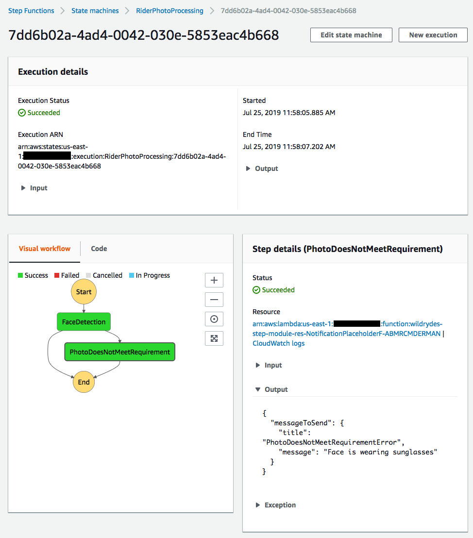Click the Edit state machine button
Image resolution: width=473 pixels, height=538 pixels.
(351, 35)
